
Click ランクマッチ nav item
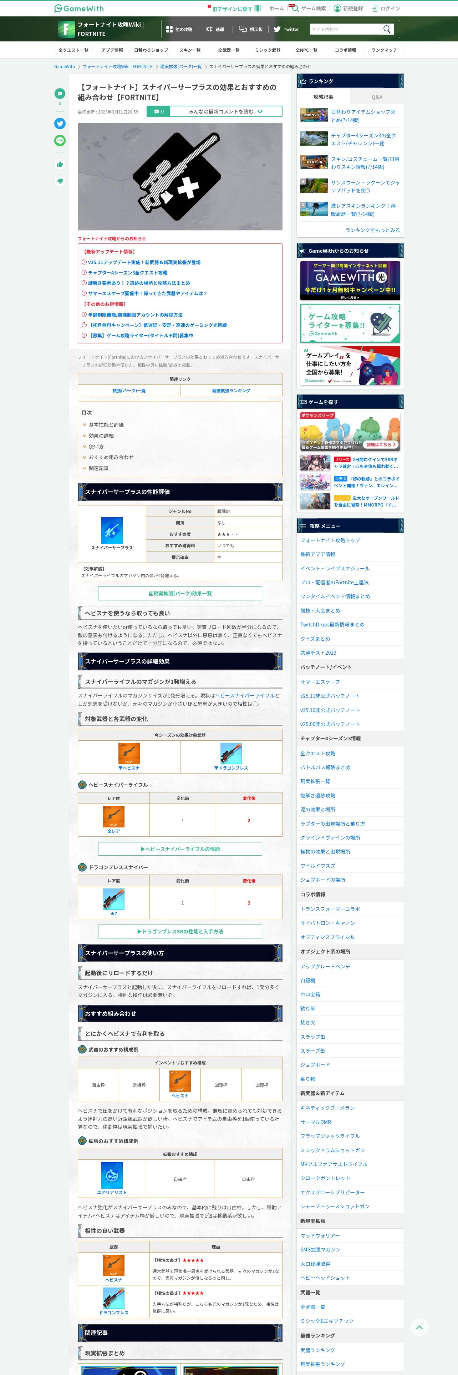coord(384,50)
